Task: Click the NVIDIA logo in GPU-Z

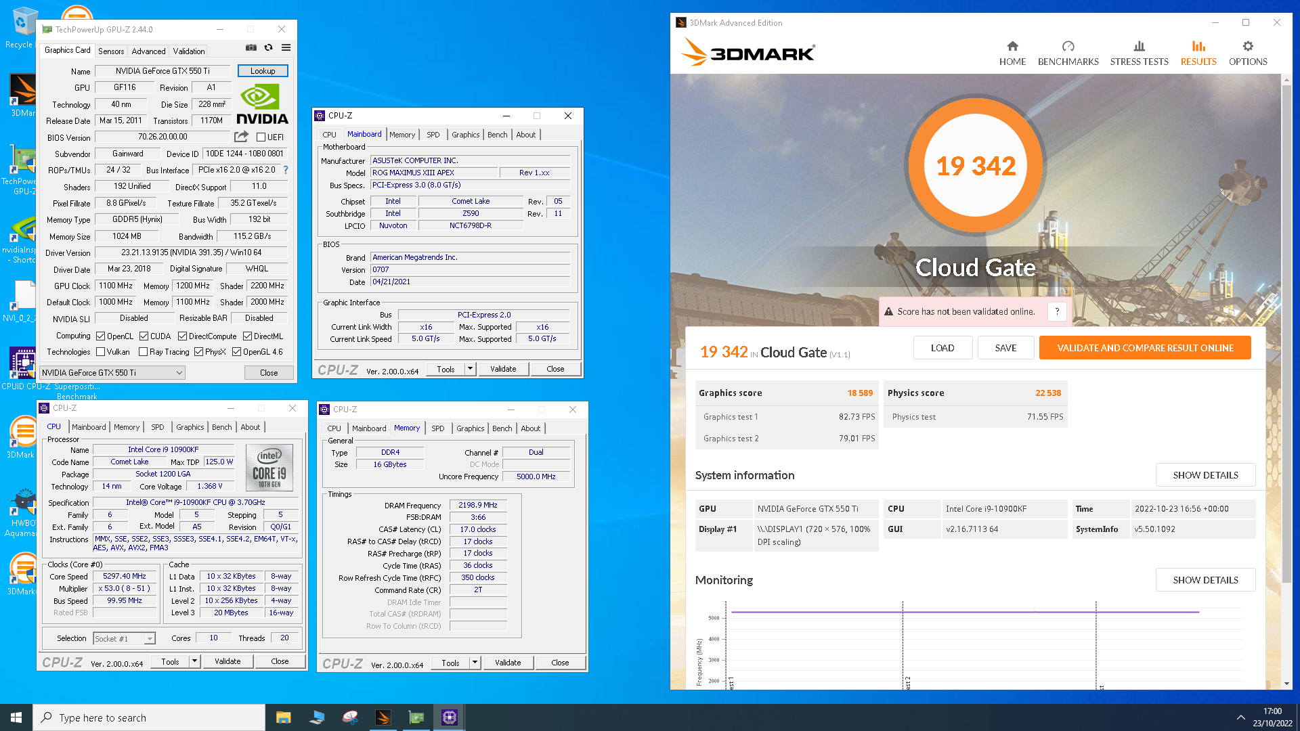Action: (x=262, y=104)
